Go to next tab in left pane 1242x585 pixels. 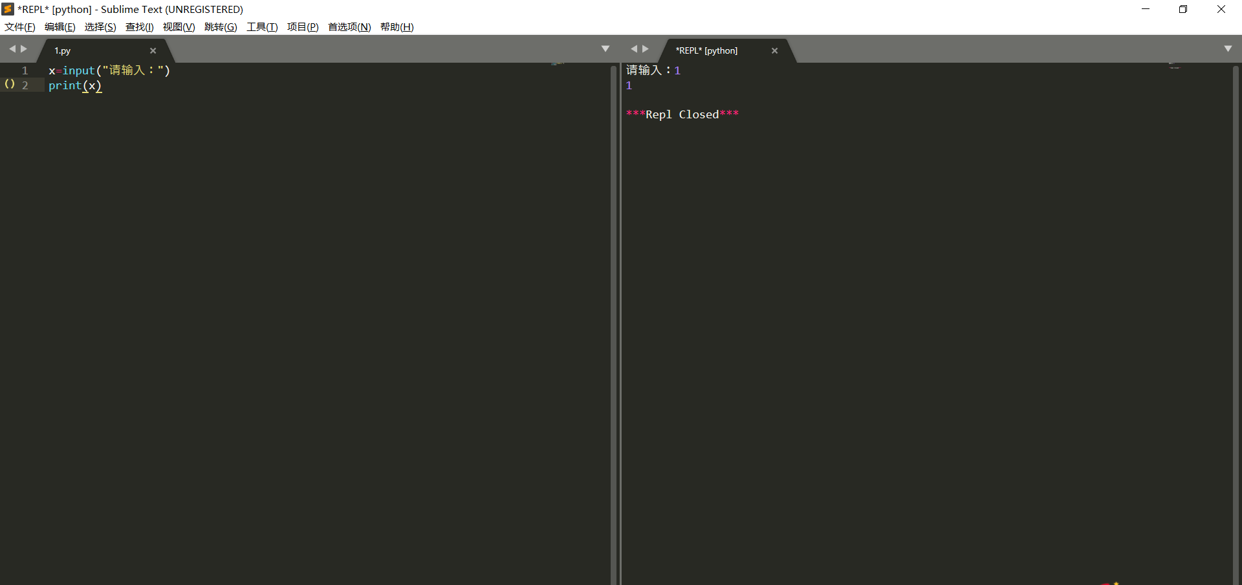24,49
